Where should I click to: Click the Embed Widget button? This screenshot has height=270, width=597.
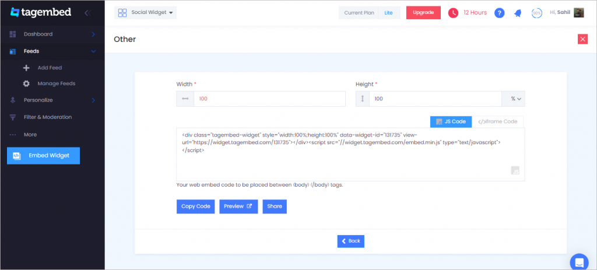(x=43, y=156)
